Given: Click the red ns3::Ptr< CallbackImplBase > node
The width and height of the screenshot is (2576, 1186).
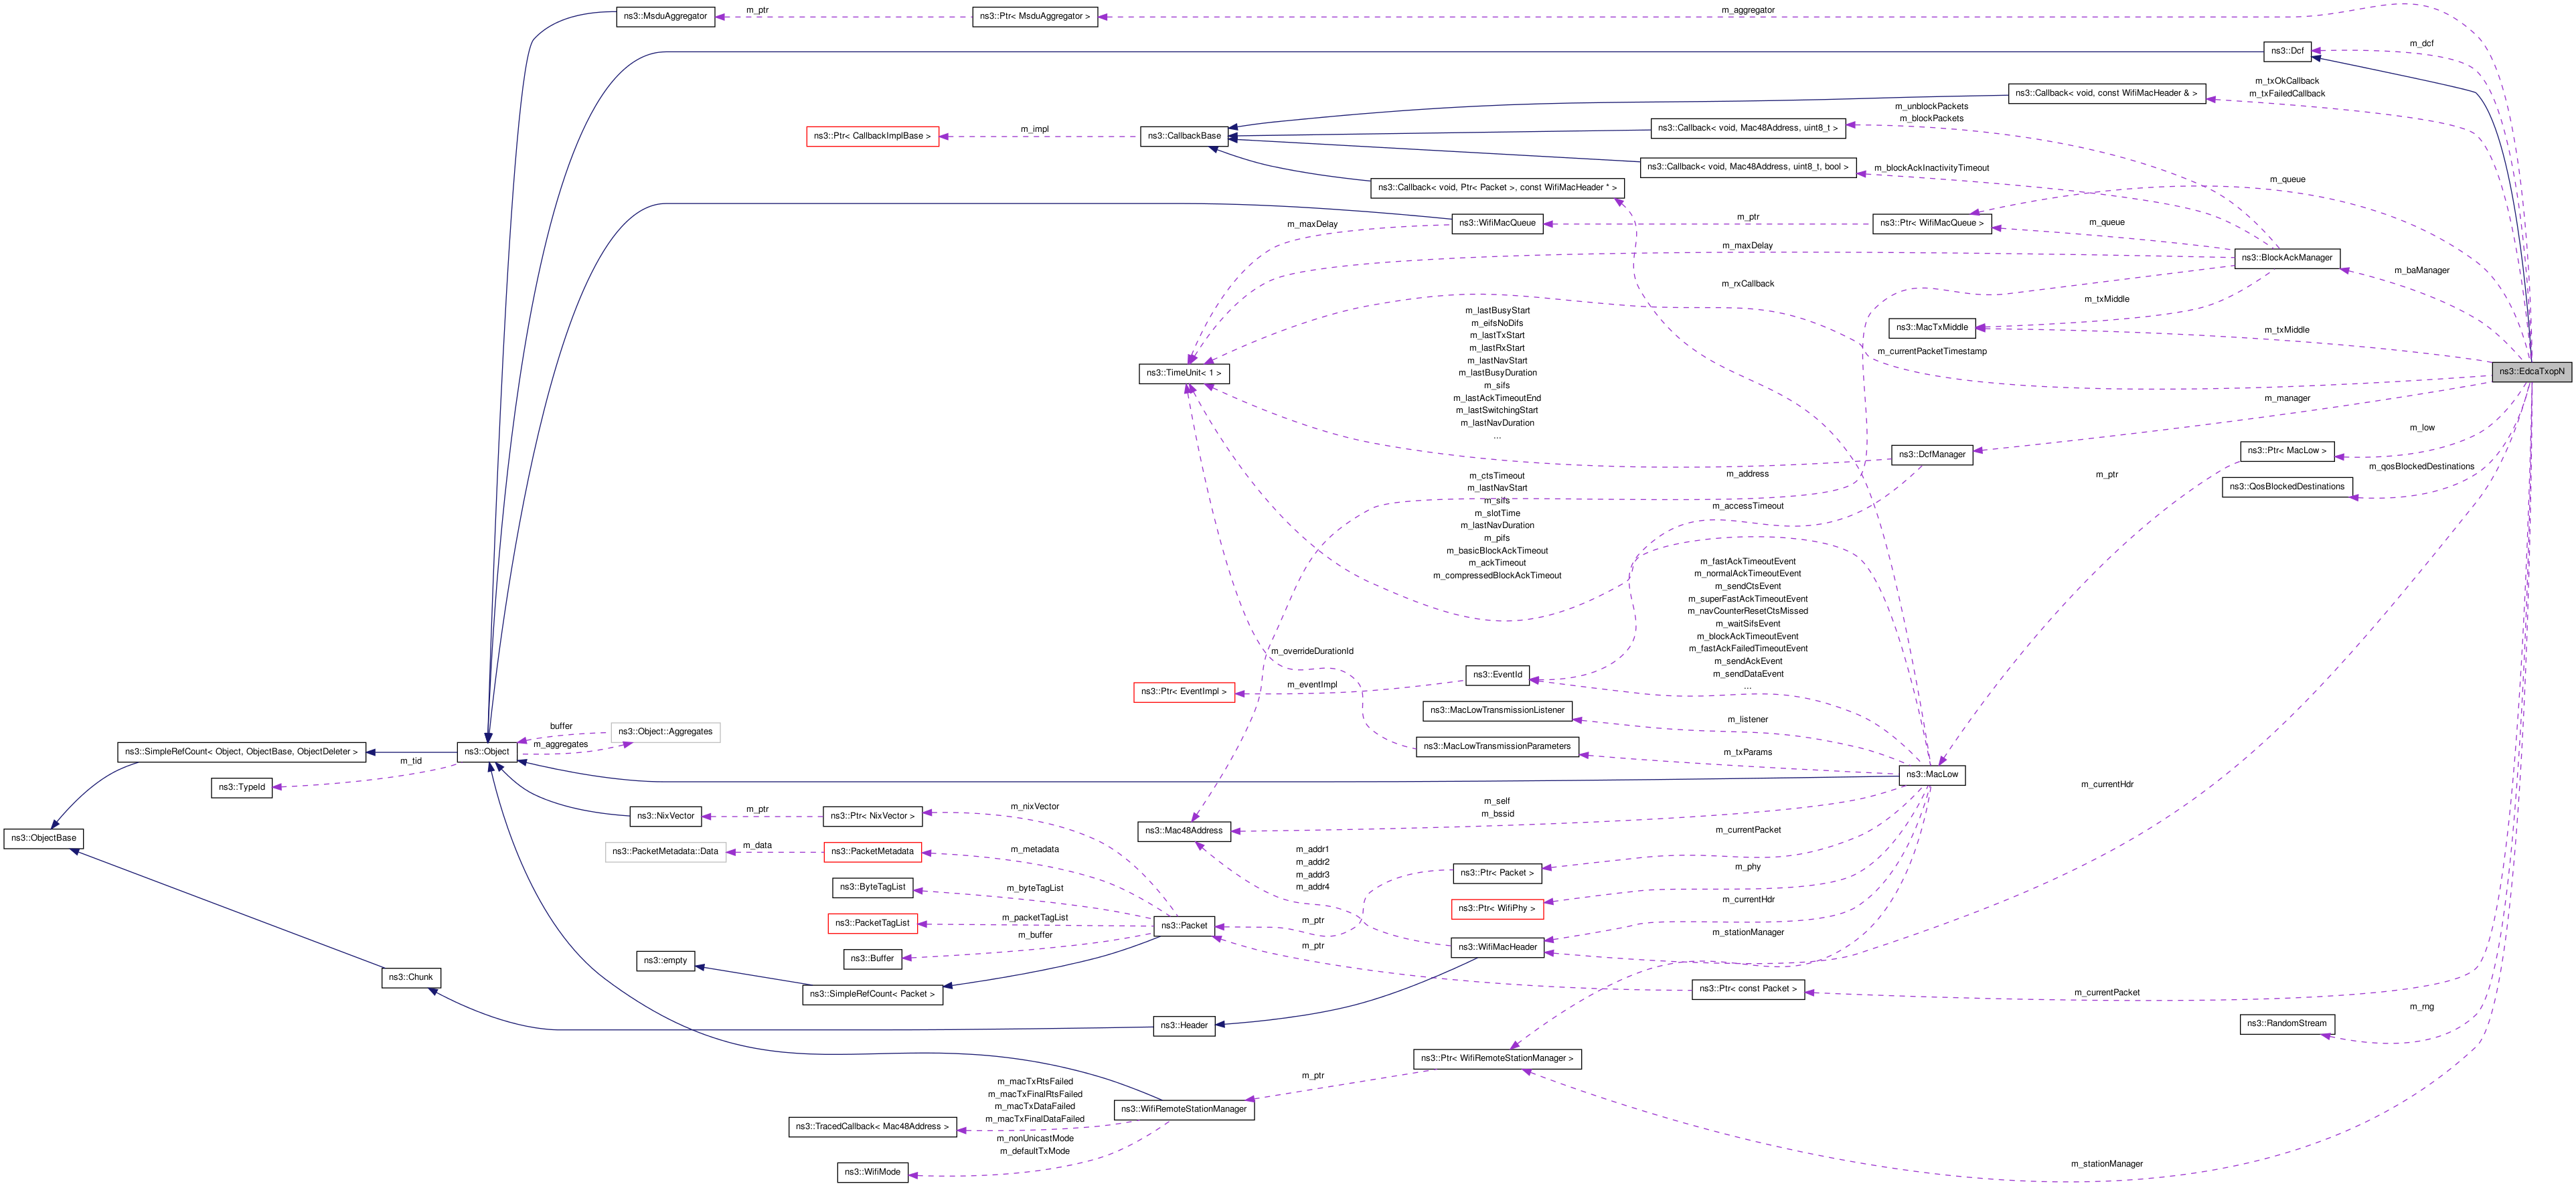Looking at the screenshot, I should pos(872,136).
